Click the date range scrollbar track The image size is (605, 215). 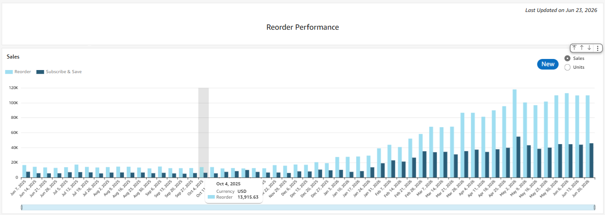click(308, 207)
